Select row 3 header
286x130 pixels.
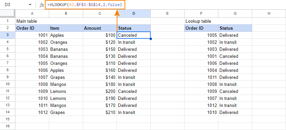click(x=7, y=35)
